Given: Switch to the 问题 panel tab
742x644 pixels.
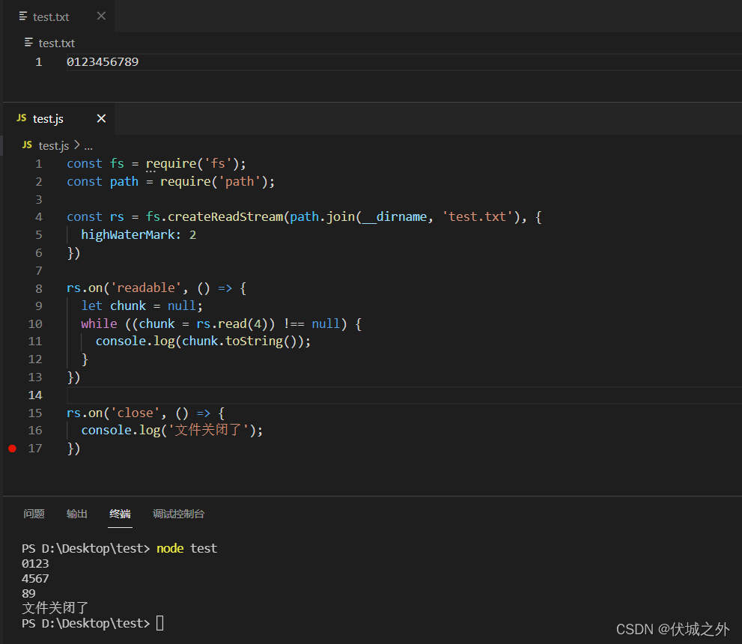Looking at the screenshot, I should [x=34, y=514].
